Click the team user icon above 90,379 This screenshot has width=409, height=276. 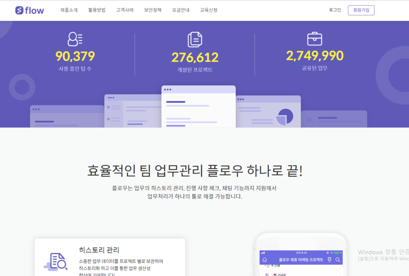point(75,39)
